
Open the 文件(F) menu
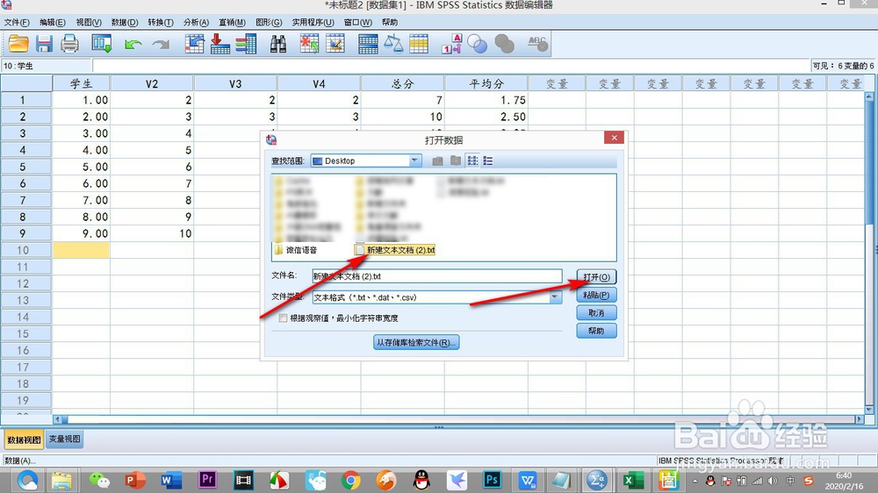17,23
